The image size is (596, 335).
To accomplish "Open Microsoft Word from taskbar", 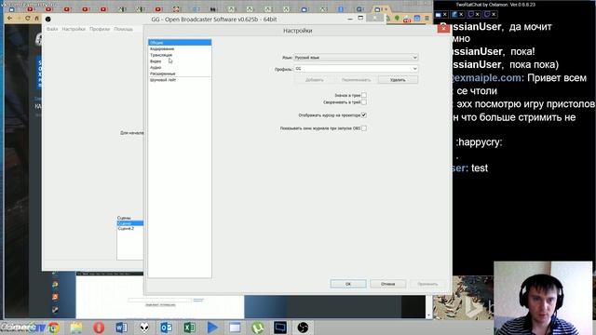I will (x=121, y=328).
